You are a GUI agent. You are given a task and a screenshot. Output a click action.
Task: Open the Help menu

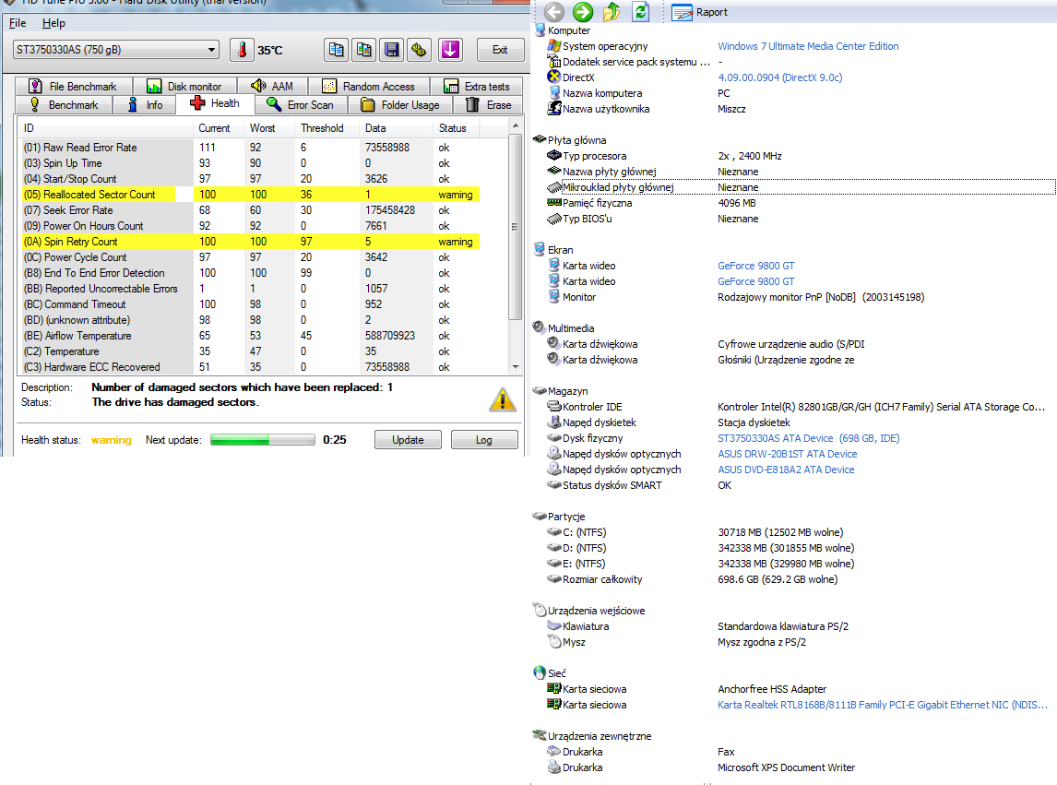[x=53, y=23]
